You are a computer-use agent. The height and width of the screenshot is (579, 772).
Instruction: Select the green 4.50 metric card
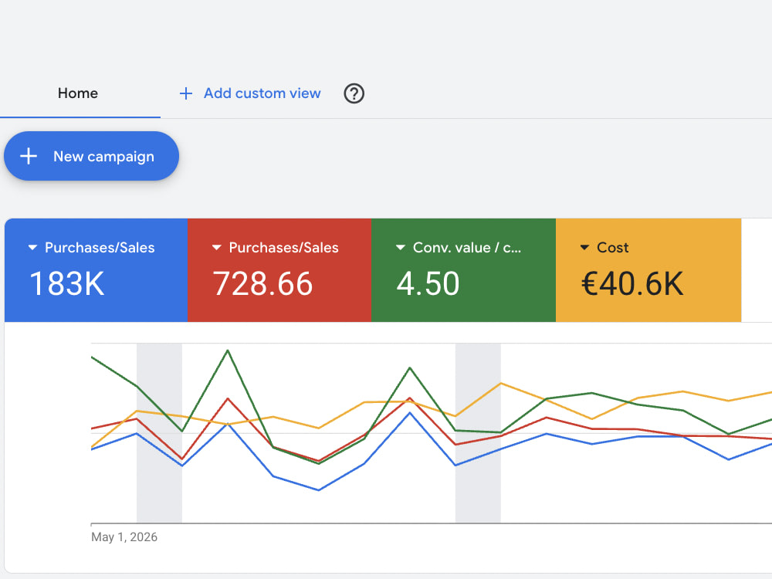coord(463,270)
